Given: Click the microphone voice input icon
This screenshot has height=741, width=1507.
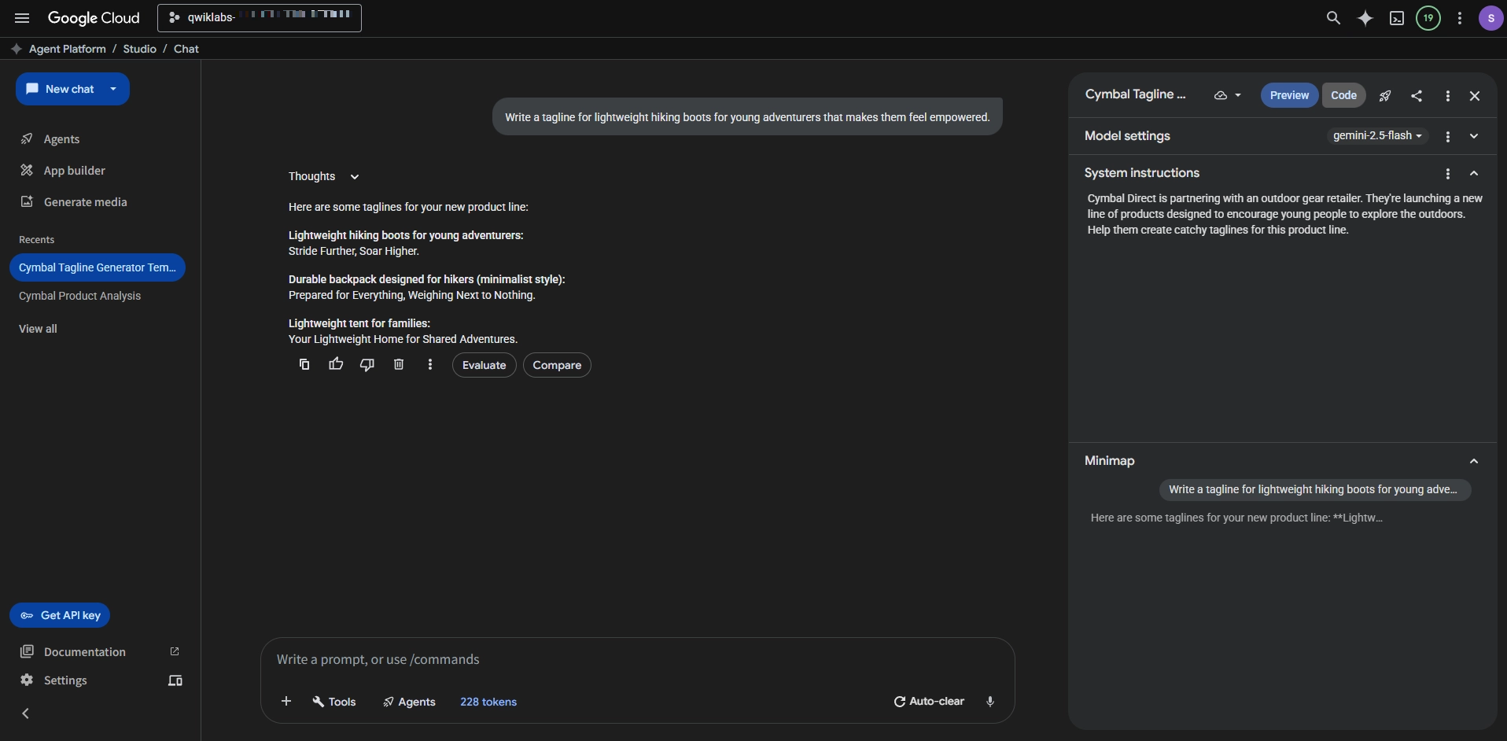Looking at the screenshot, I should (990, 701).
